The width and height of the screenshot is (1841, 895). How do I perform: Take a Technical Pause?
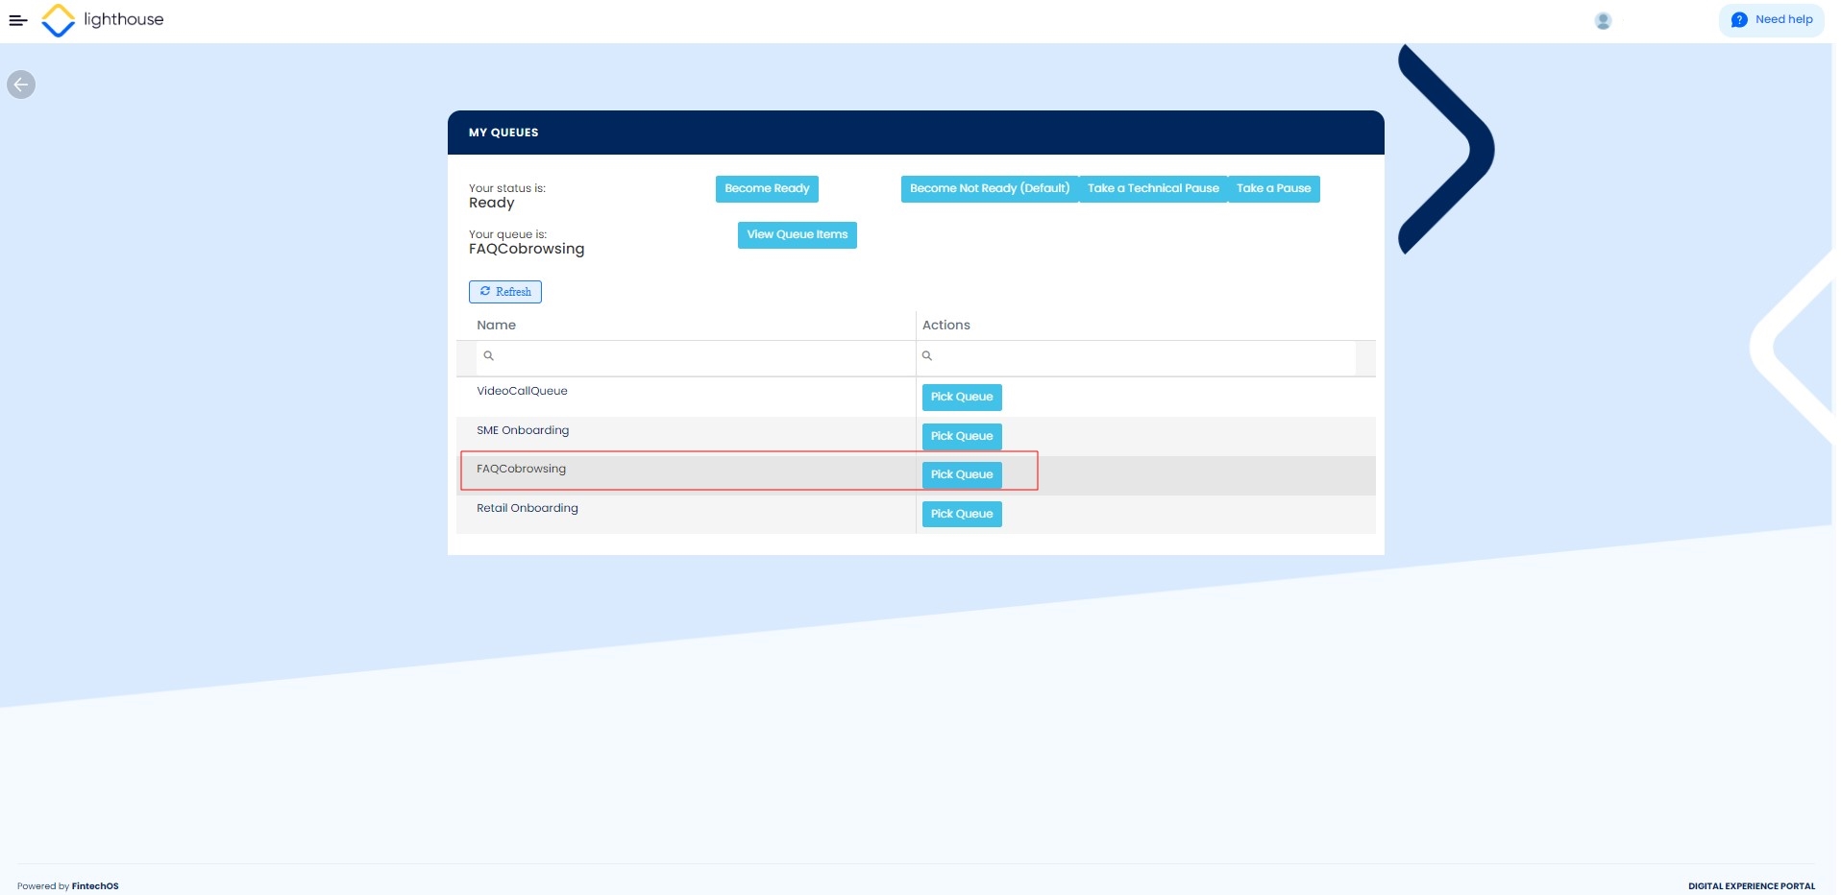click(x=1152, y=189)
